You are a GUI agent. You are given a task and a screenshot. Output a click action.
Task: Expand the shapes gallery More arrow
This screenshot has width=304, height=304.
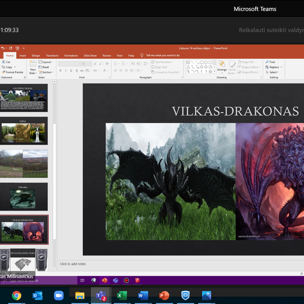[x=214, y=71]
